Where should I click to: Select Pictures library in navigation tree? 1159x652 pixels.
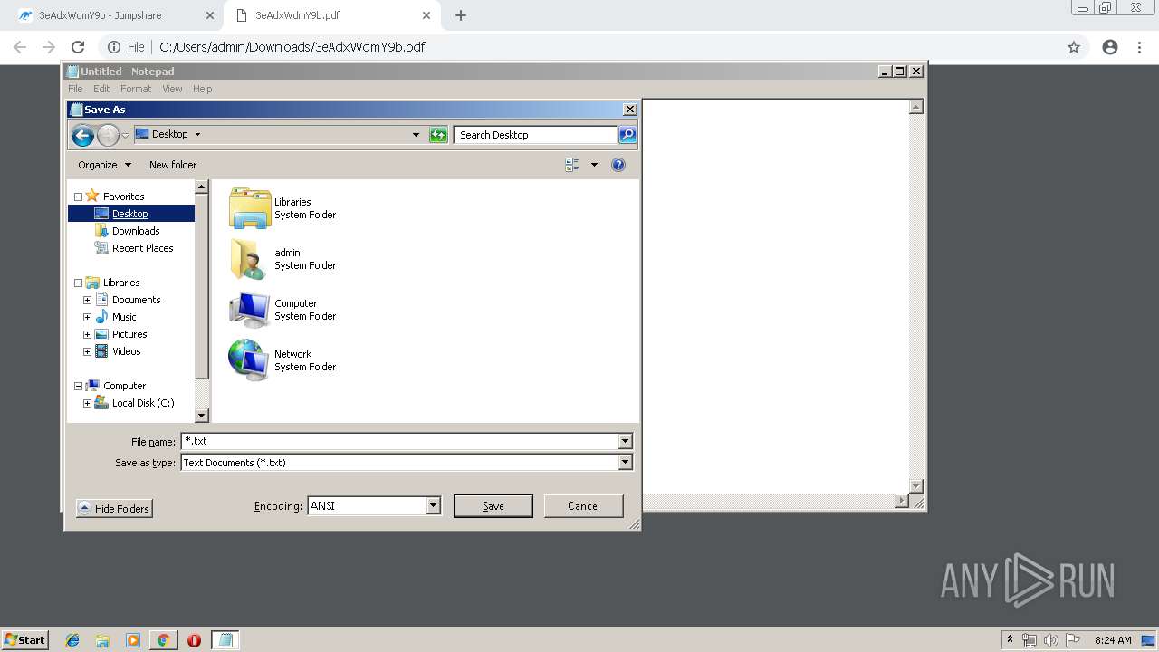pyautogui.click(x=129, y=334)
